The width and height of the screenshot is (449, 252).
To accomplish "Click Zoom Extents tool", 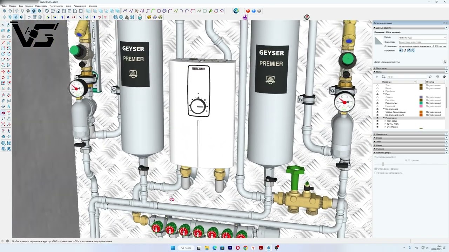I will (x=3, y=124).
